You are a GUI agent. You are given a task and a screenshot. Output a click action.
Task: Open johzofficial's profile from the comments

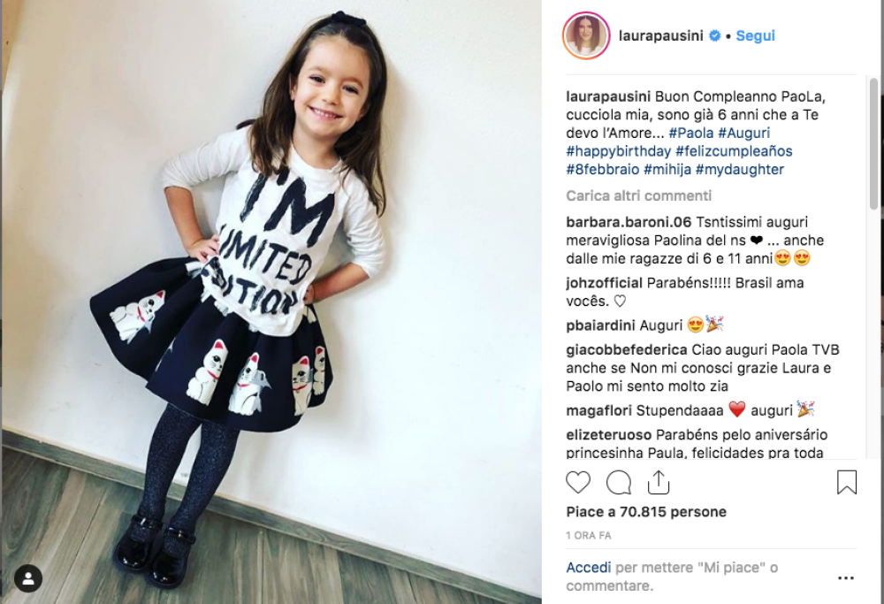pos(605,283)
